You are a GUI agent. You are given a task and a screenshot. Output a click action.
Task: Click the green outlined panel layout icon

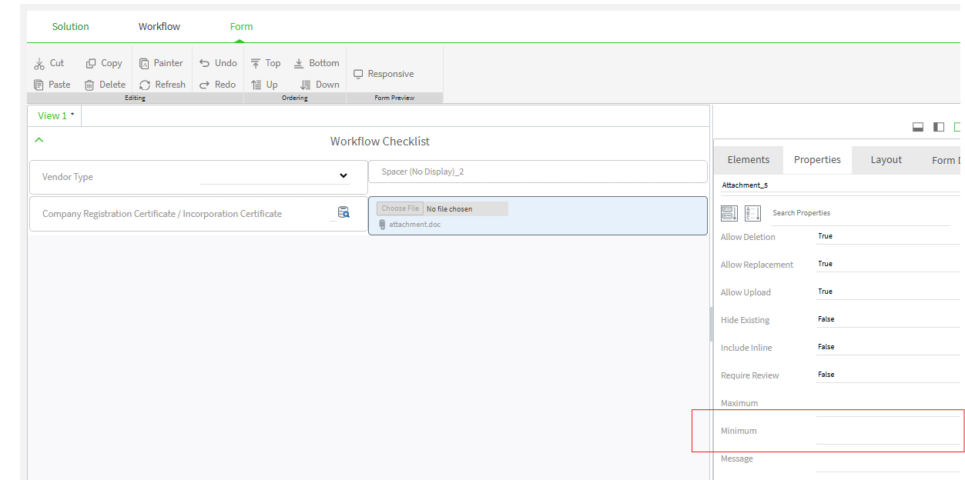(x=957, y=127)
